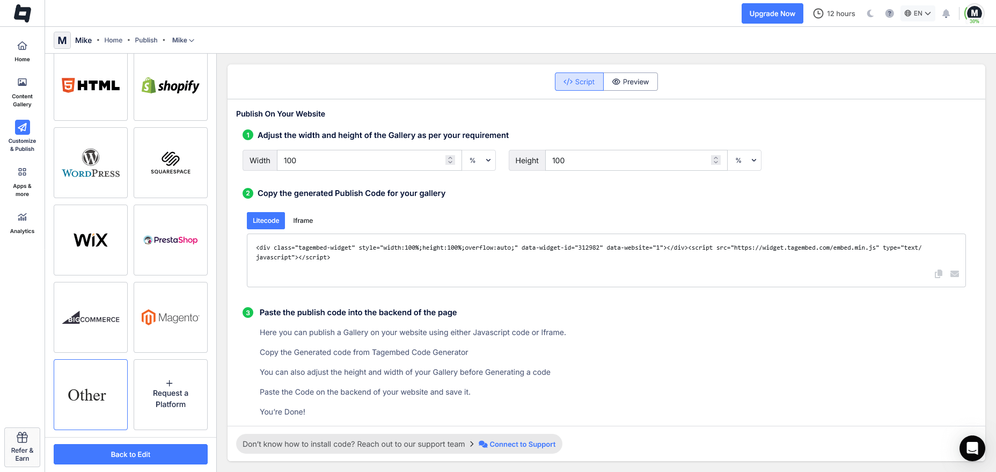The width and height of the screenshot is (996, 472).
Task: Click Home in the breadcrumb
Action: click(x=113, y=40)
